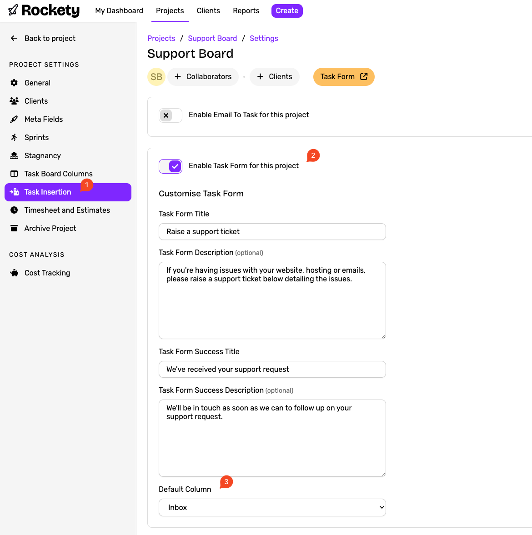
Task: Open the Reports navigation item
Action: [246, 10]
